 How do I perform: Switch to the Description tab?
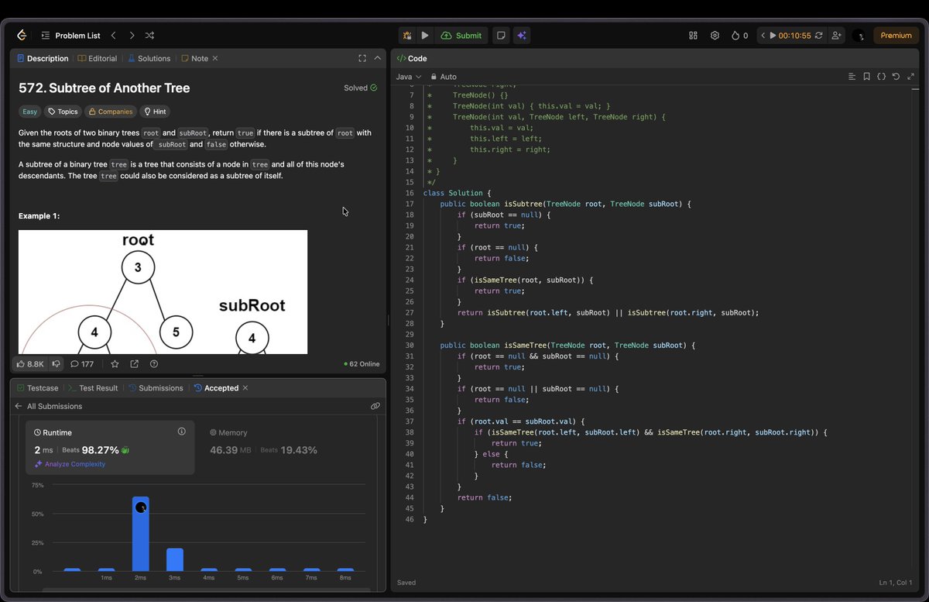(43, 58)
